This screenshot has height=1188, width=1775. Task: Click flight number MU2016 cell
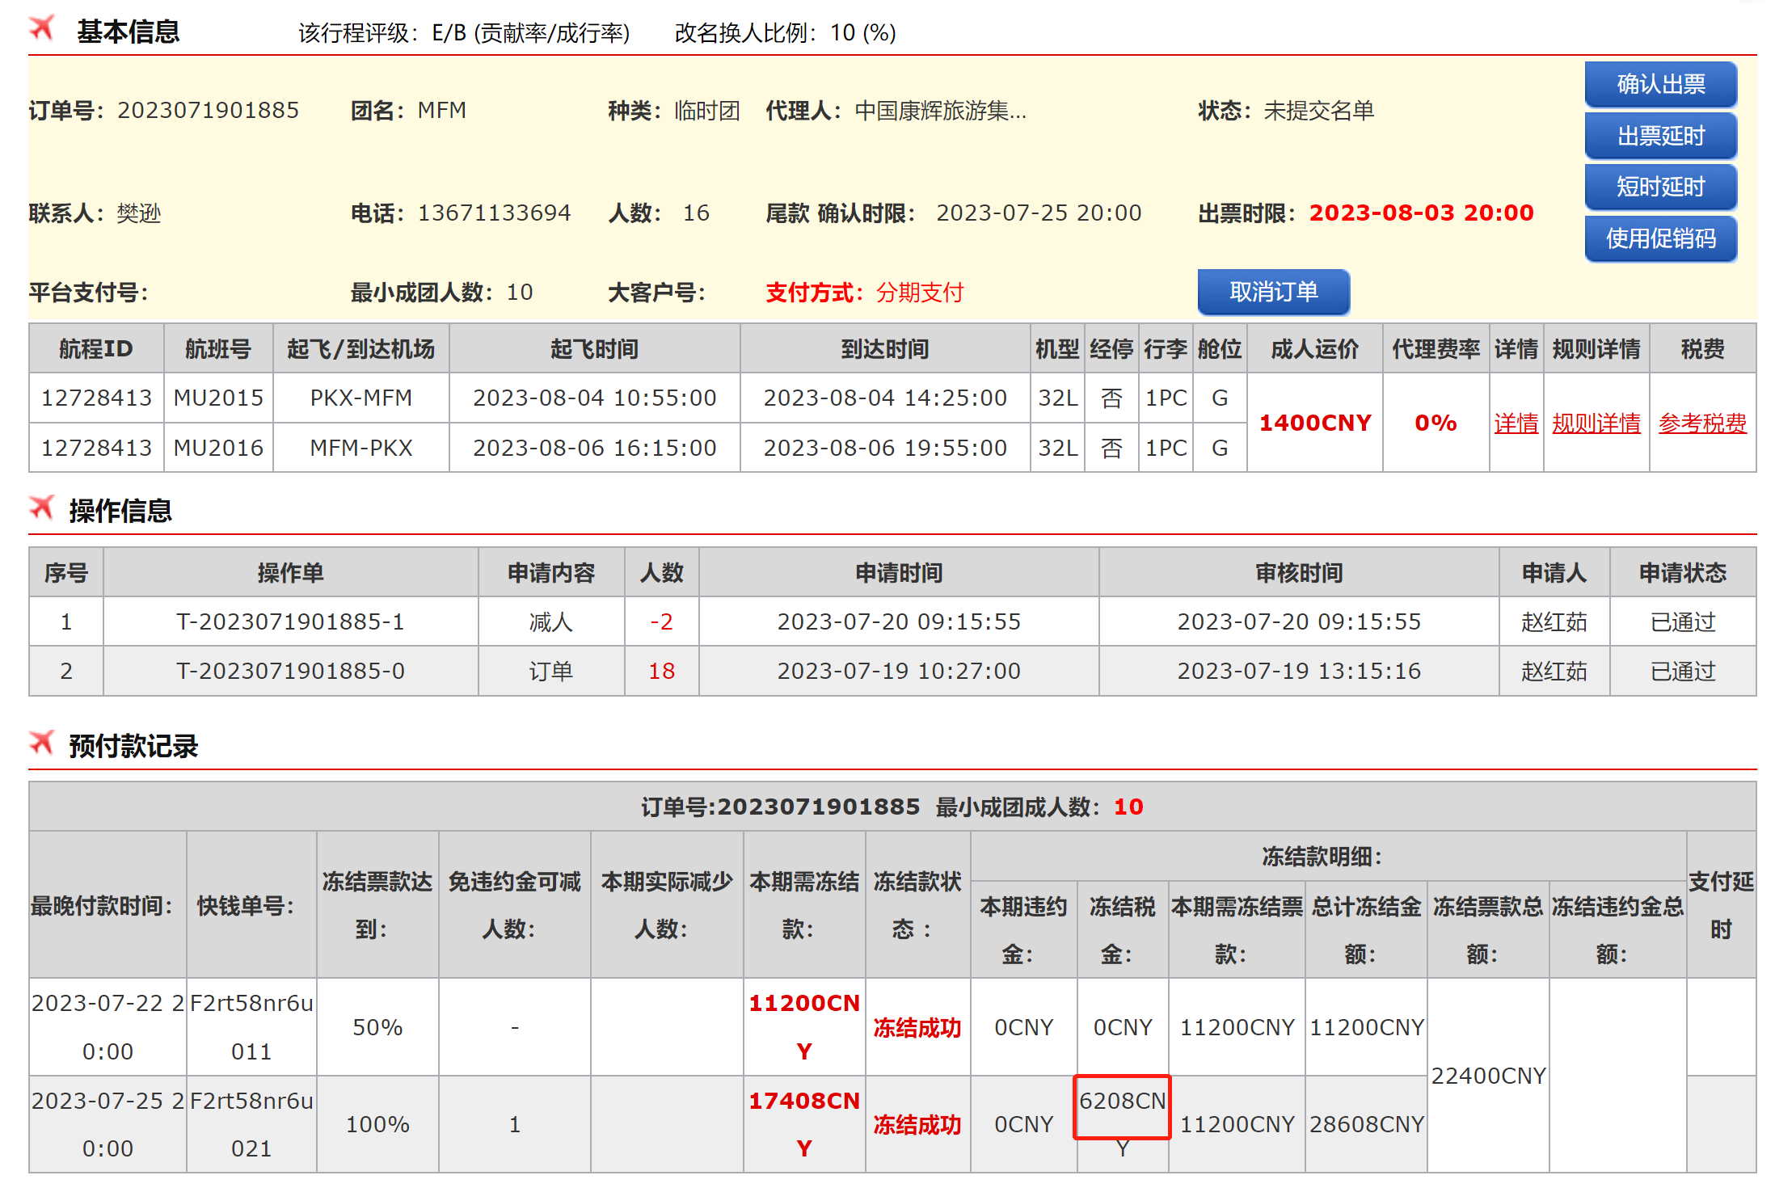coord(218,448)
